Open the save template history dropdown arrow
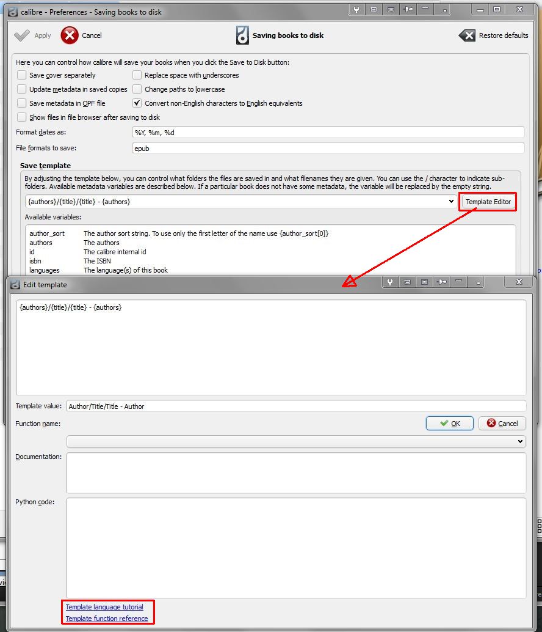542x632 pixels. 451,202
